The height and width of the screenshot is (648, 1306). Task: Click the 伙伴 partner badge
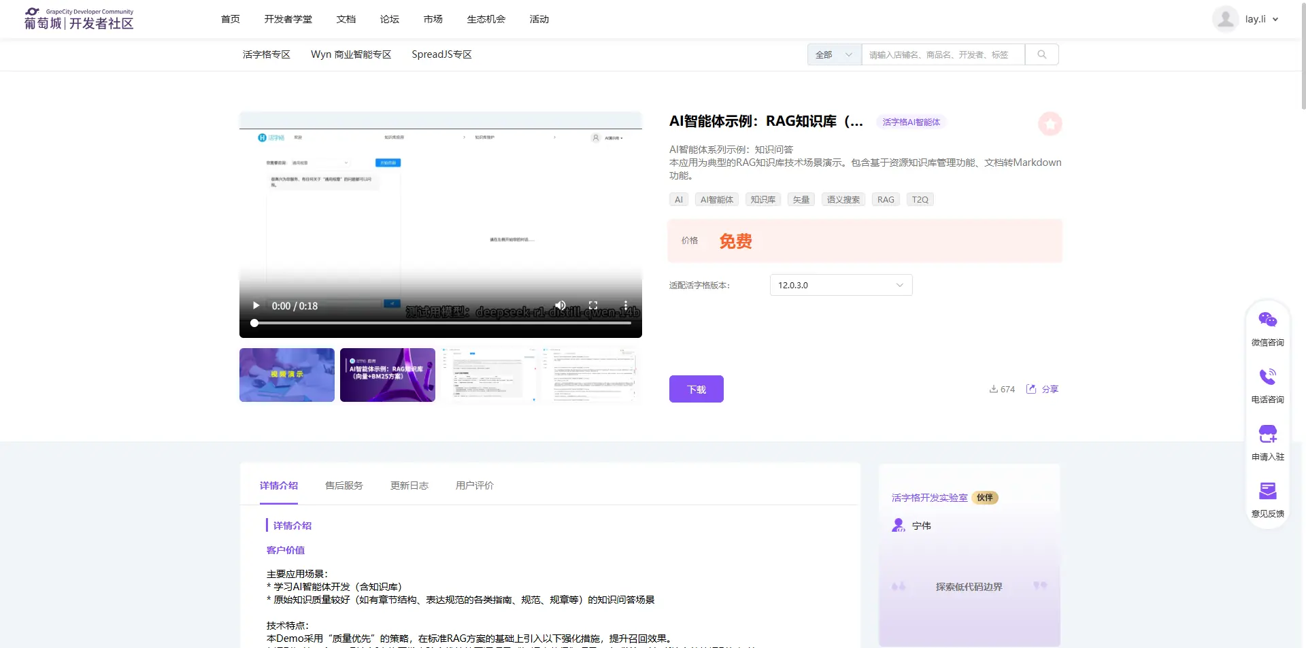coord(985,498)
